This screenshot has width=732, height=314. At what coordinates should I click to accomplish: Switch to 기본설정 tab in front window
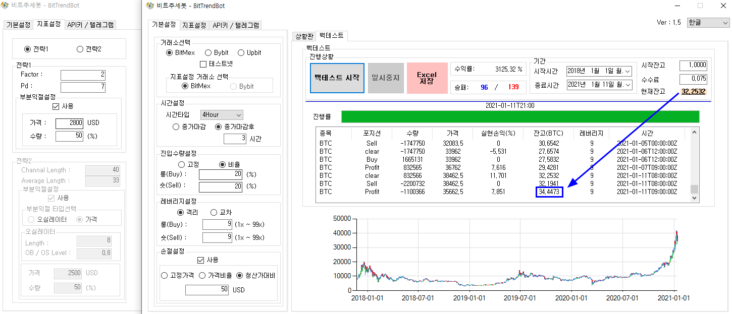165,25
